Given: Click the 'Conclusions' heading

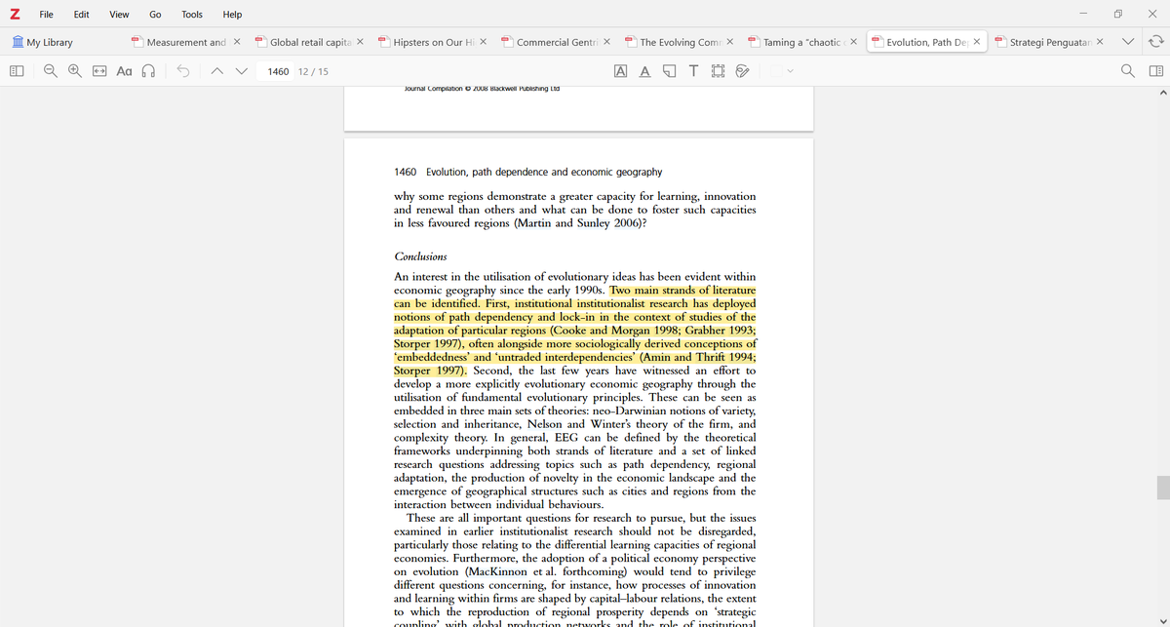Looking at the screenshot, I should pyautogui.click(x=420, y=256).
